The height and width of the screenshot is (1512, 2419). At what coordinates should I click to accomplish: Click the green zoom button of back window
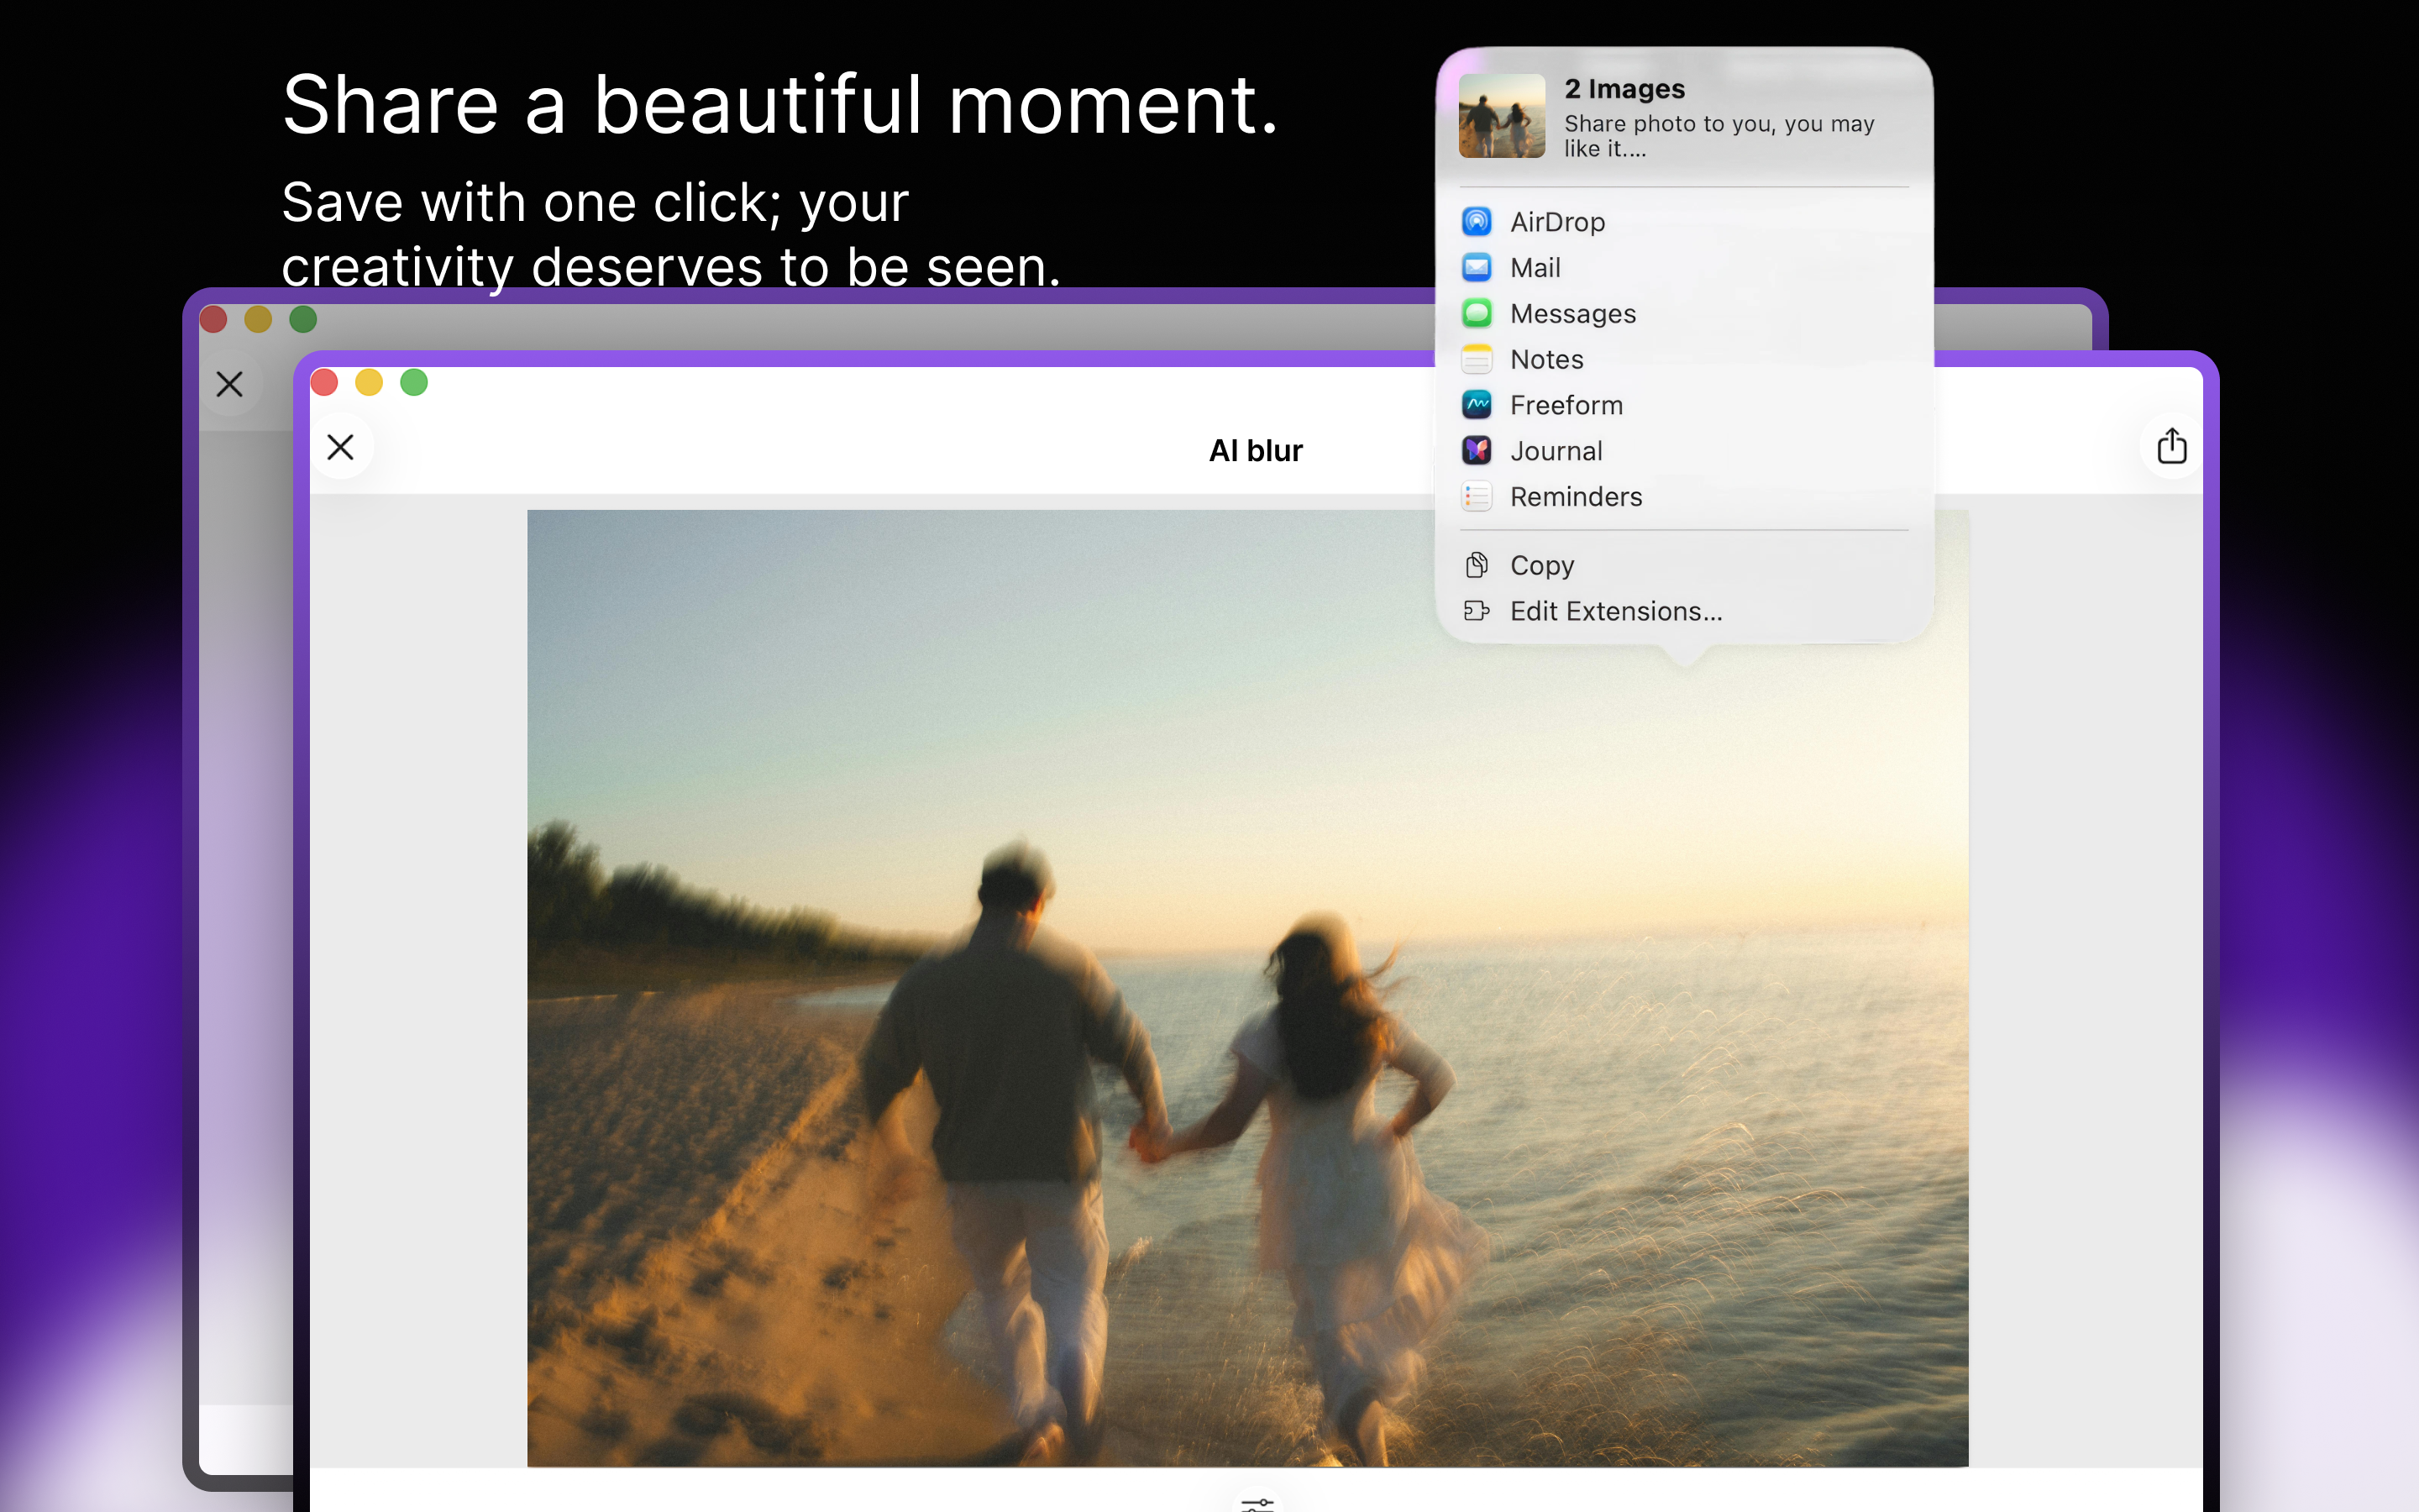303,319
